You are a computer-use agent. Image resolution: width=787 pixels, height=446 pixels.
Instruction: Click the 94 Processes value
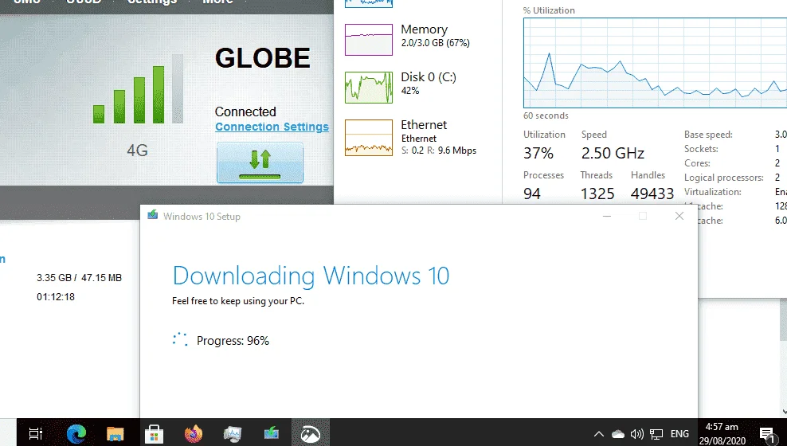tap(532, 194)
